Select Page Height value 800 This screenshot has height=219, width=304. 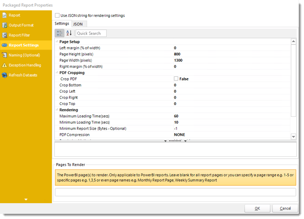[177, 54]
